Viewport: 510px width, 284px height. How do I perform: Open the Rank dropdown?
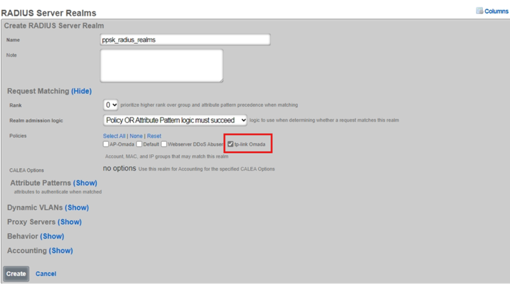pyautogui.click(x=111, y=105)
